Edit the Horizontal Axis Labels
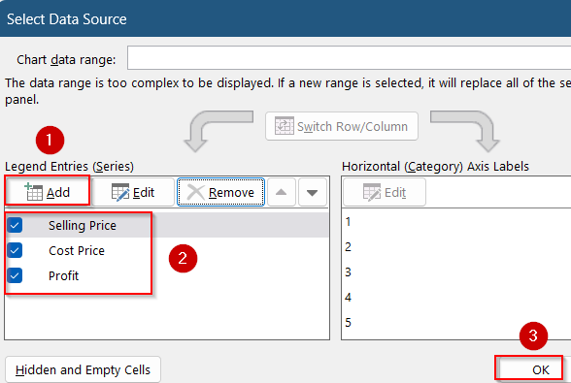 [385, 192]
